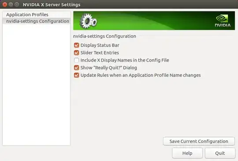Viewport: 238px width, 161px height.
Task: Uncheck Update Rules when Profile Name changes
Action: tap(77, 75)
